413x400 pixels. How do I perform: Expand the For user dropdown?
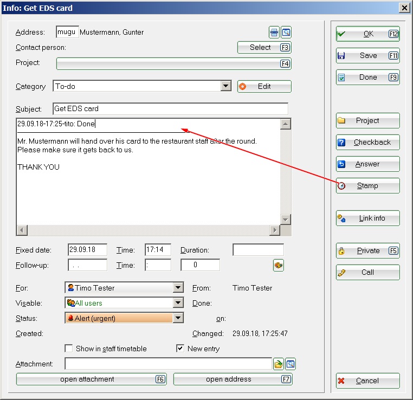(x=178, y=288)
